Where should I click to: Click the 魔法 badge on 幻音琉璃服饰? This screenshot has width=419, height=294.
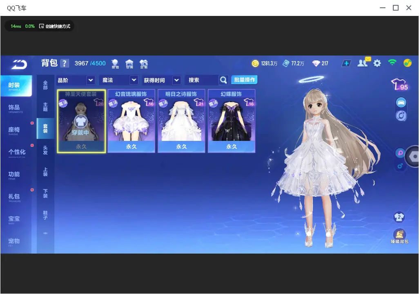click(113, 103)
